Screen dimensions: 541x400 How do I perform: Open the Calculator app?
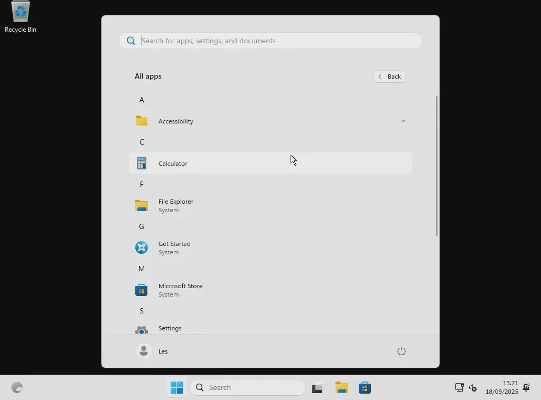[270, 163]
